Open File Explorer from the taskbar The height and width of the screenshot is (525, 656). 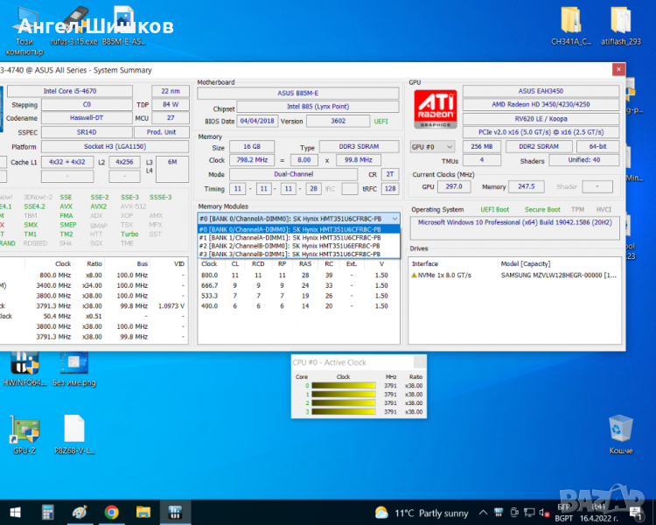pos(143,512)
